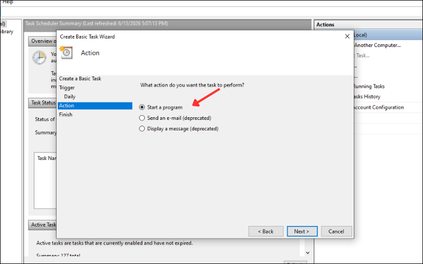This screenshot has height=264, width=423.
Task: Click the Next button
Action: point(302,231)
